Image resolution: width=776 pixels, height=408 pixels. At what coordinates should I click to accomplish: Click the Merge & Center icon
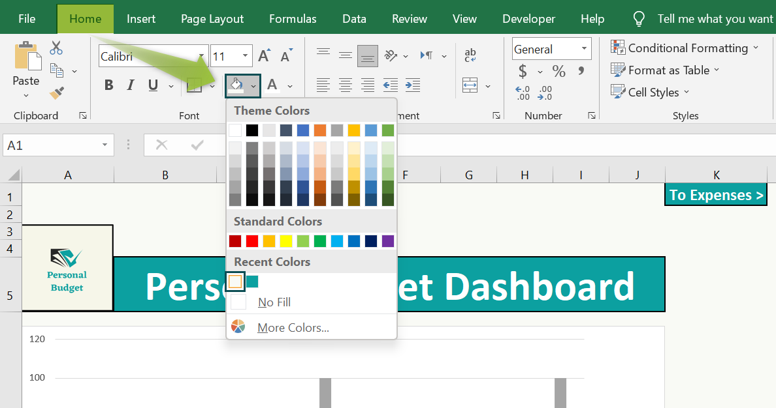pos(470,85)
